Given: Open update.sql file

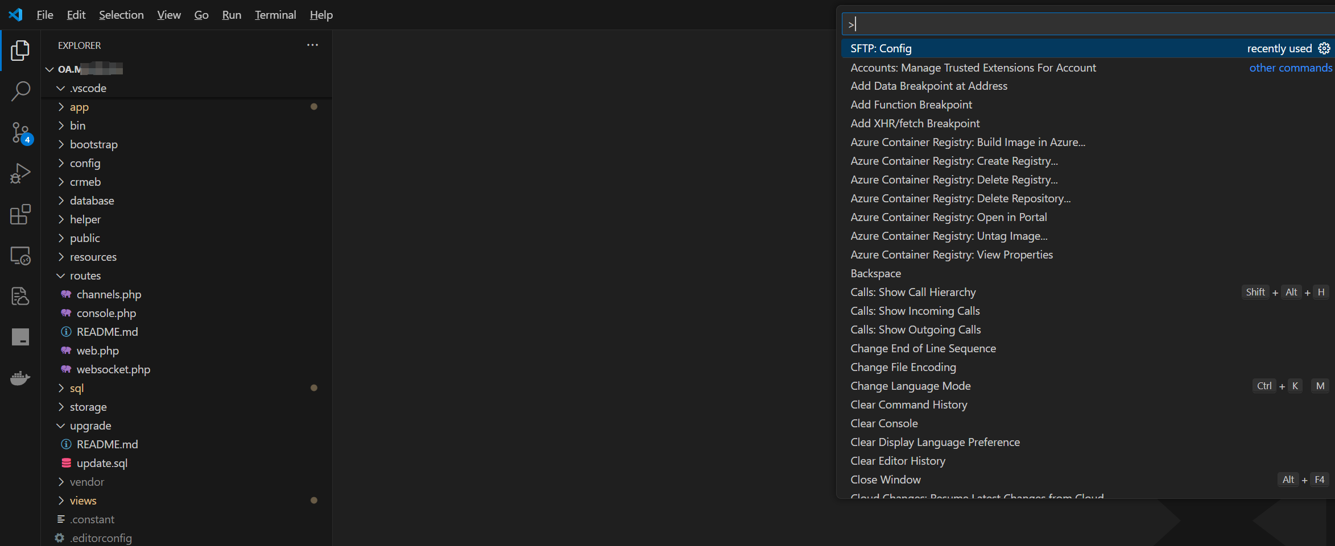Looking at the screenshot, I should point(187,463).
